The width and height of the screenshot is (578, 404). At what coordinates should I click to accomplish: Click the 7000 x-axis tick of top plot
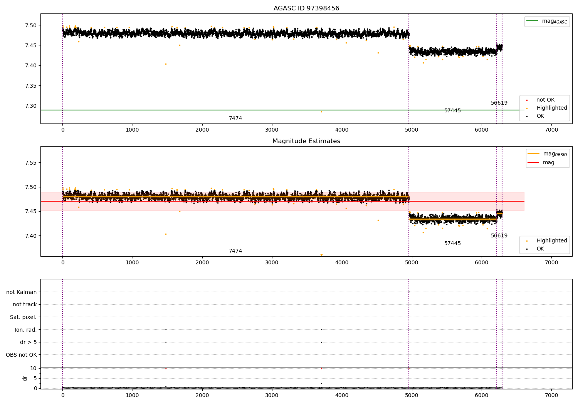551,130
